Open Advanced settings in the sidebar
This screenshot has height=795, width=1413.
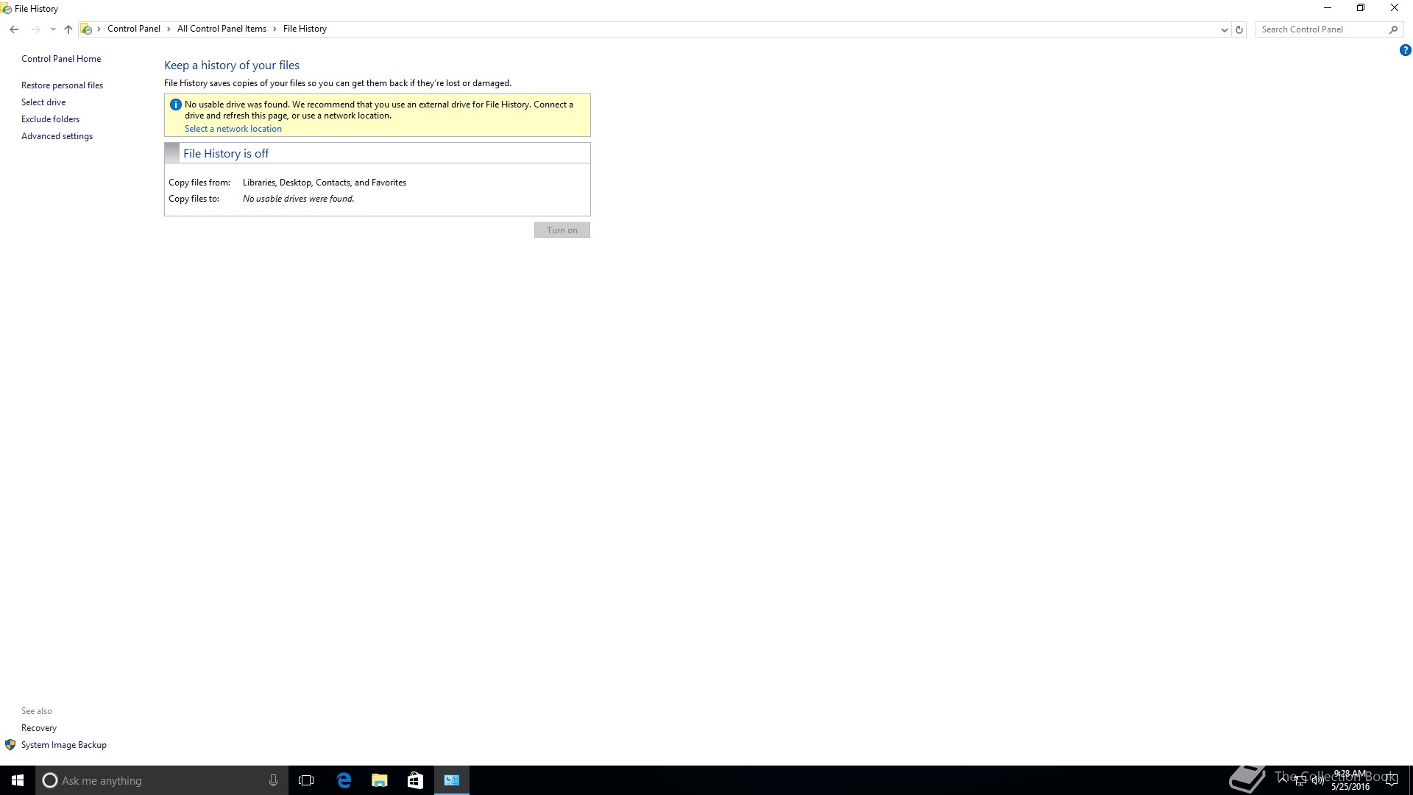click(x=57, y=136)
